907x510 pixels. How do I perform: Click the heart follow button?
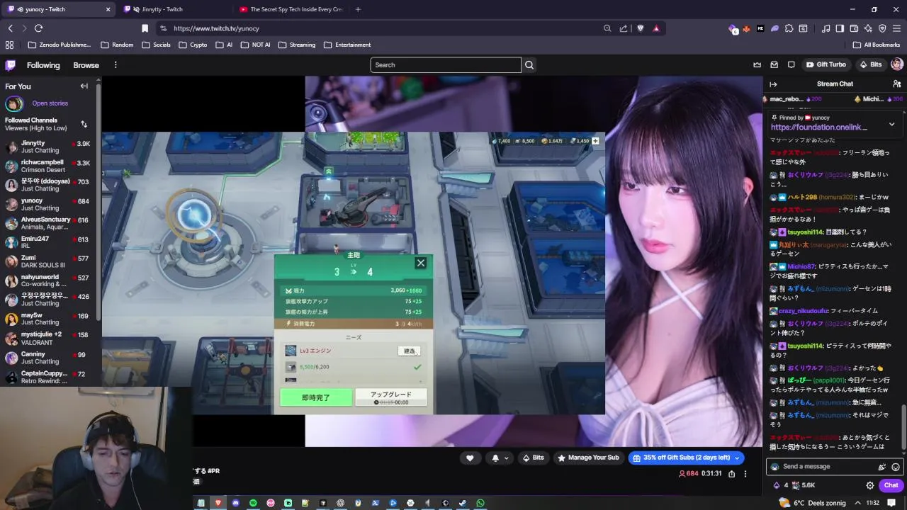click(x=469, y=458)
